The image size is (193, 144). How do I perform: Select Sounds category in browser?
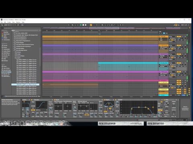point(5,46)
